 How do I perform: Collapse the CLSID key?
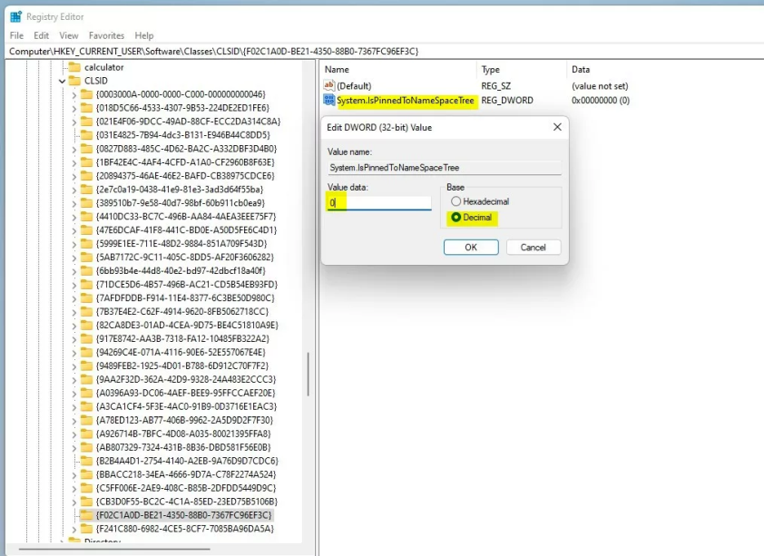63,81
